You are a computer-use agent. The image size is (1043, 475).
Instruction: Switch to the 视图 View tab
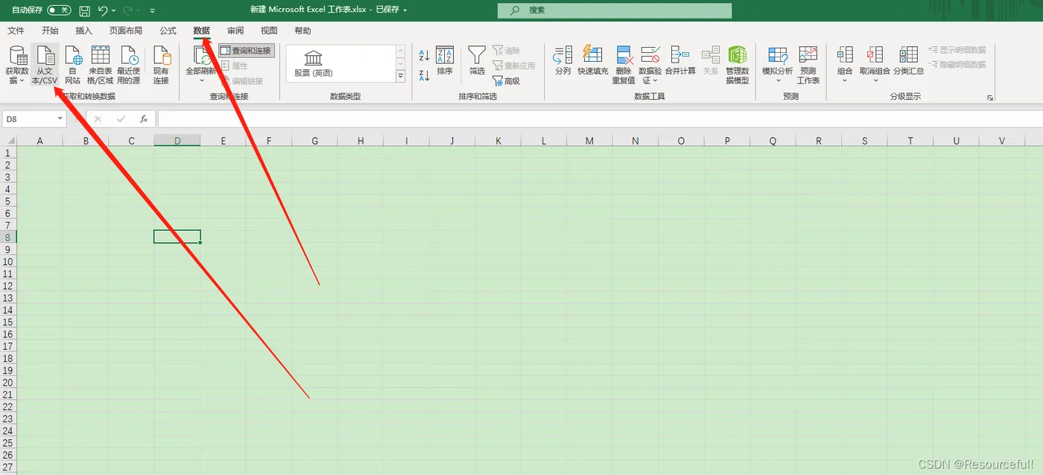point(269,31)
